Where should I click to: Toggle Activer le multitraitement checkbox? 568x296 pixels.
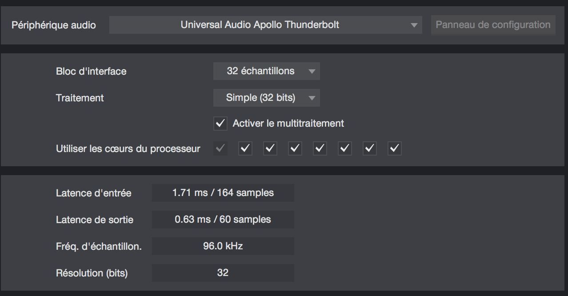[220, 124]
